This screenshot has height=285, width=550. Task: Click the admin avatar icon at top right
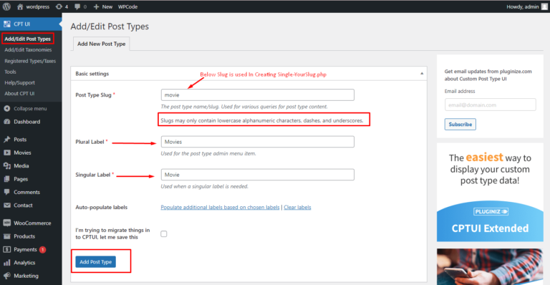click(544, 6)
